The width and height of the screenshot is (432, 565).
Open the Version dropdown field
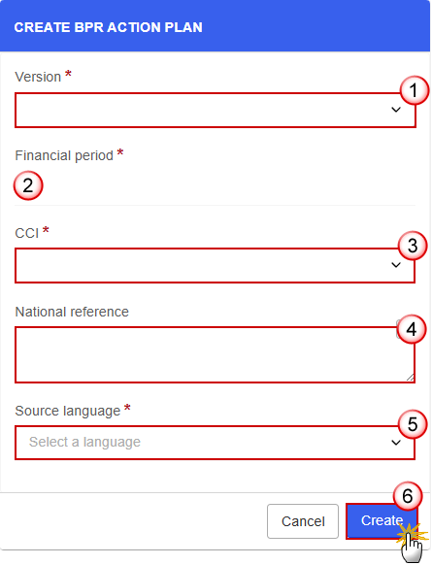[x=216, y=110]
